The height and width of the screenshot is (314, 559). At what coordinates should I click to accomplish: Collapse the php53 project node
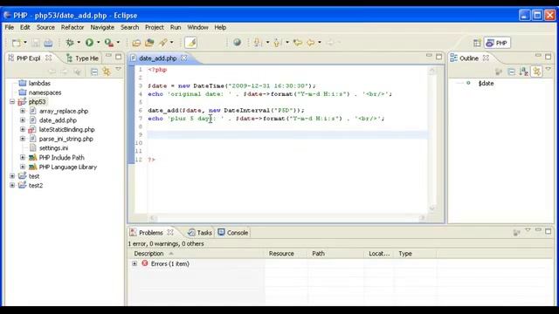12,102
